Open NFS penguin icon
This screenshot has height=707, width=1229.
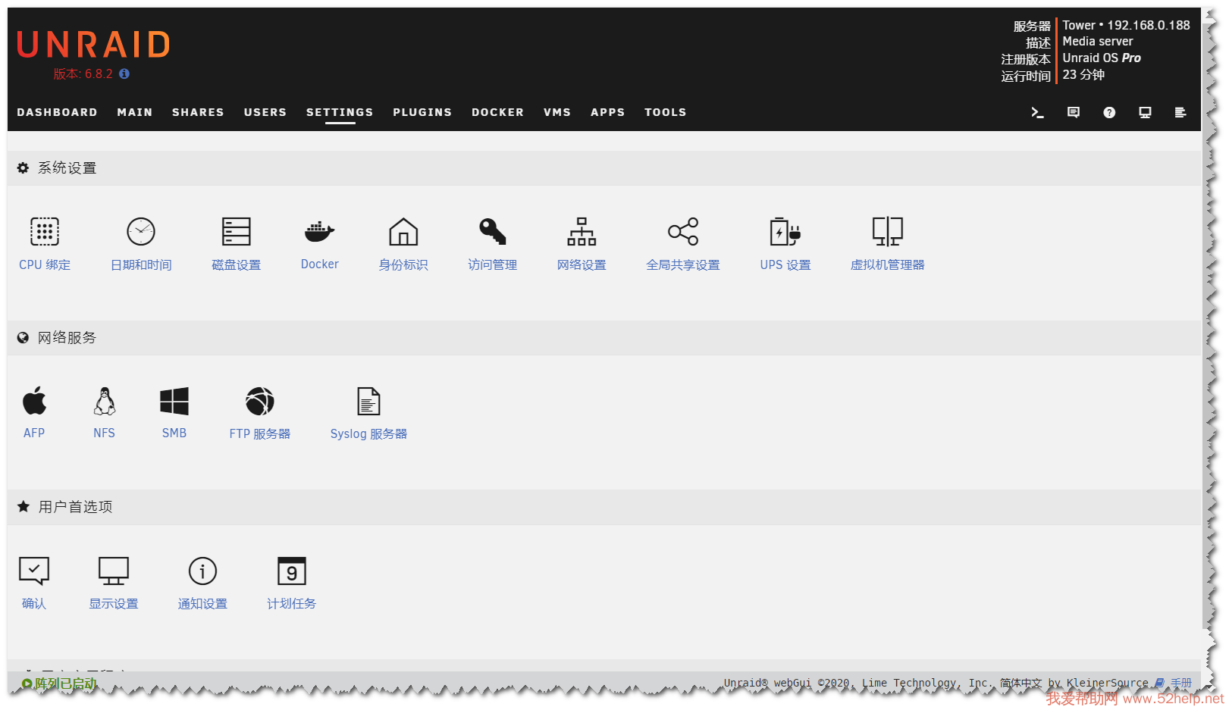coord(105,401)
